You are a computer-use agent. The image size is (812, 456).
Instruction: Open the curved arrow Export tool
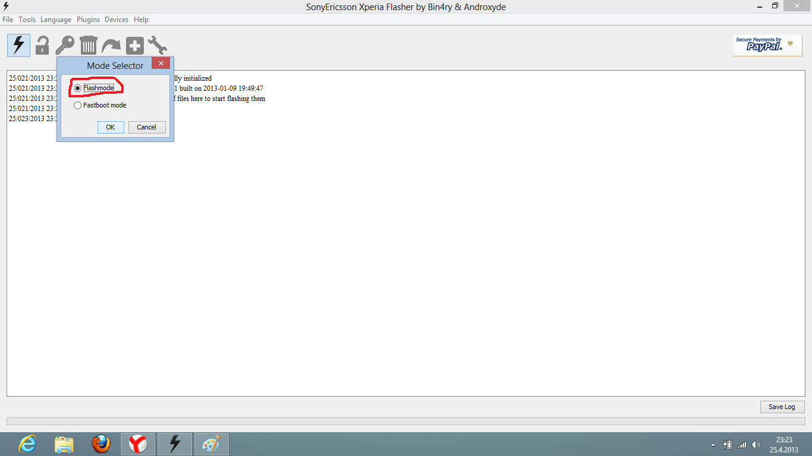[x=111, y=46]
